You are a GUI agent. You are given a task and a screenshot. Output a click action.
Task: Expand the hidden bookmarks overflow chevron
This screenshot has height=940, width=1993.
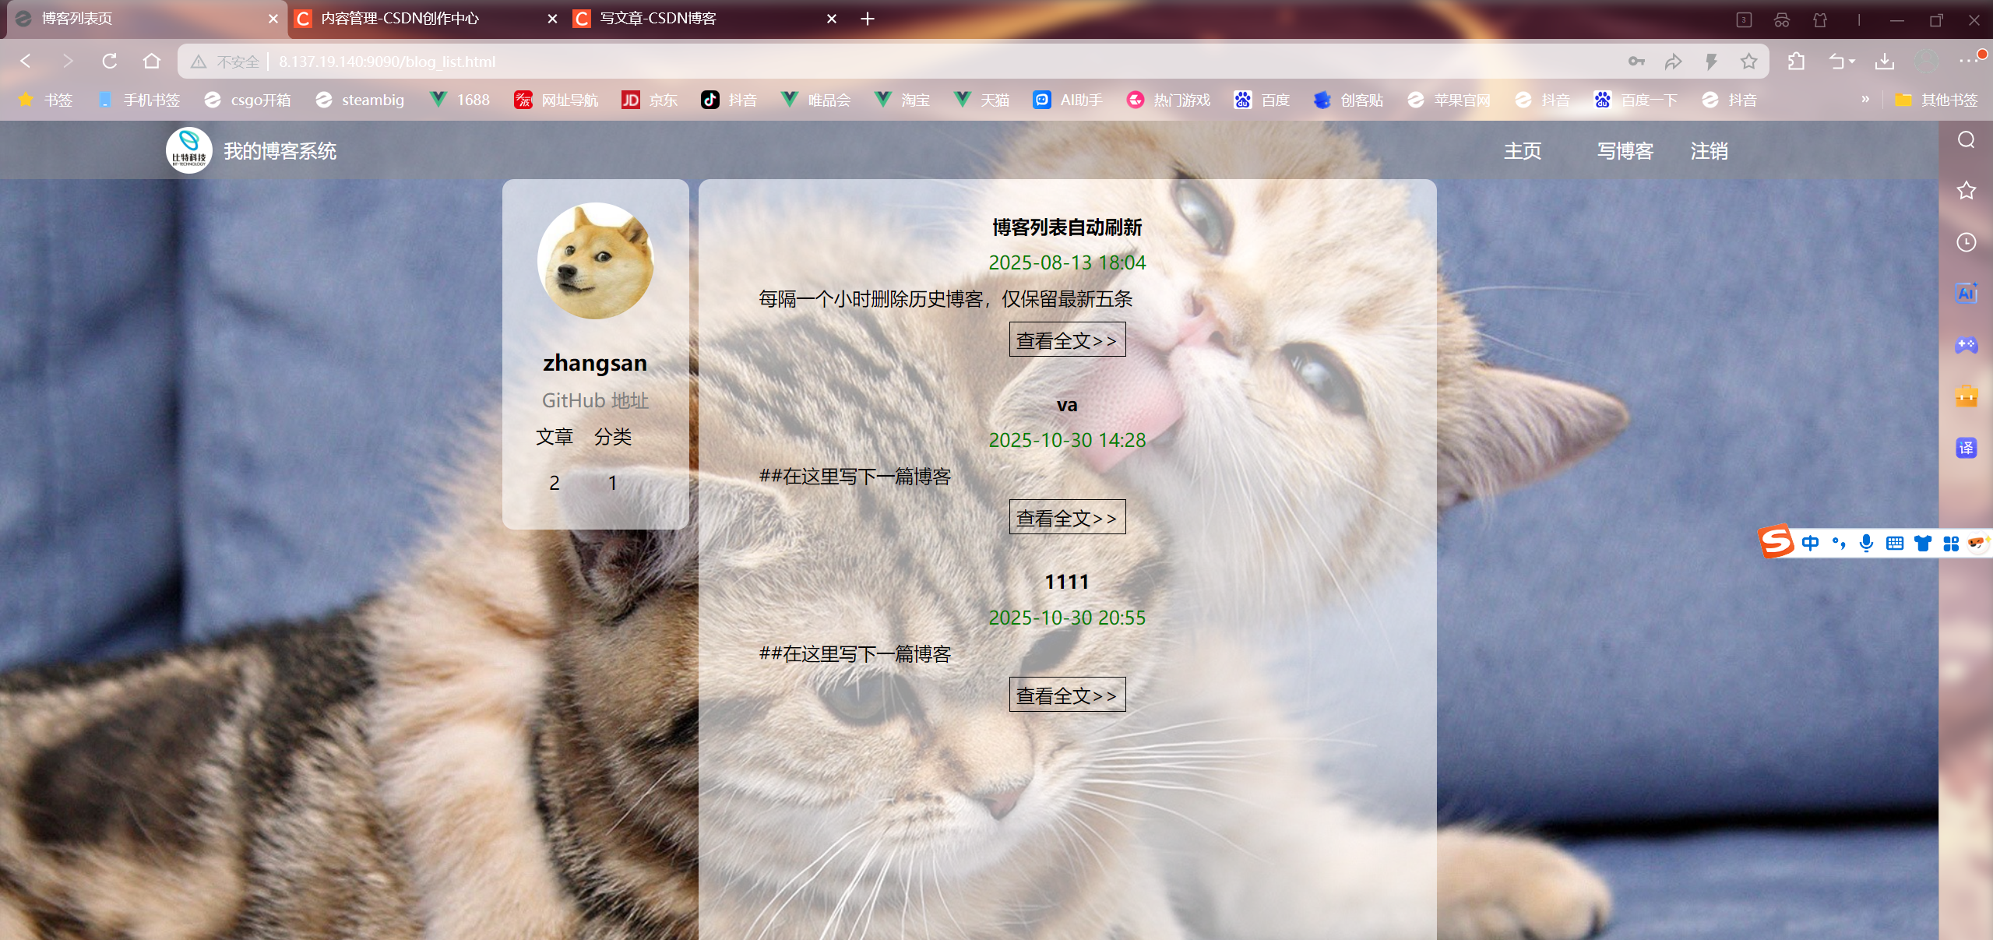[x=1865, y=99]
